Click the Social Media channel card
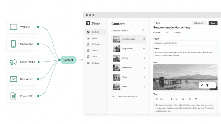This screenshot has width=221, height=124. pyautogui.click(x=22, y=62)
